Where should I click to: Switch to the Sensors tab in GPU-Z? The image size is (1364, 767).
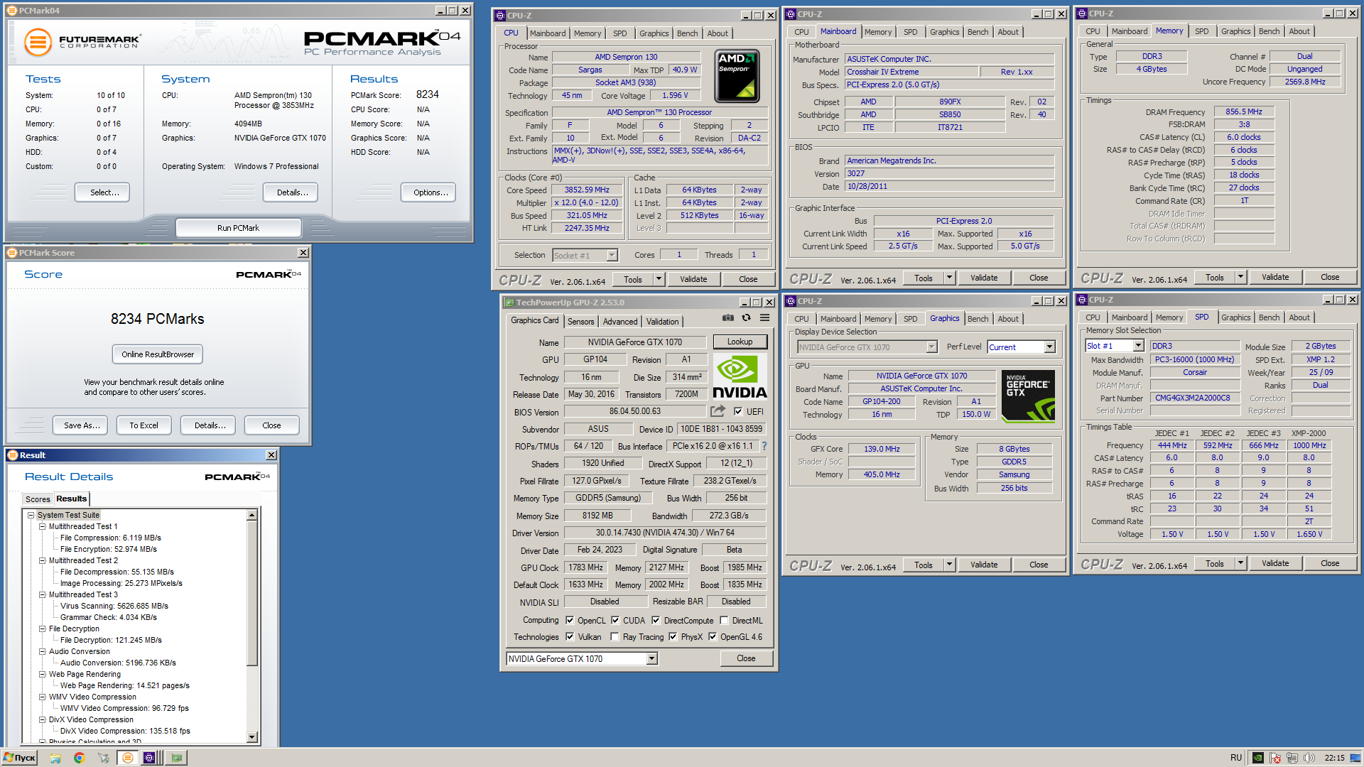pyautogui.click(x=580, y=322)
